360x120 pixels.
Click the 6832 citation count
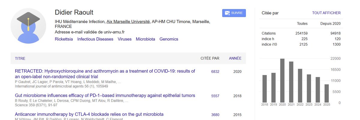[215, 71]
